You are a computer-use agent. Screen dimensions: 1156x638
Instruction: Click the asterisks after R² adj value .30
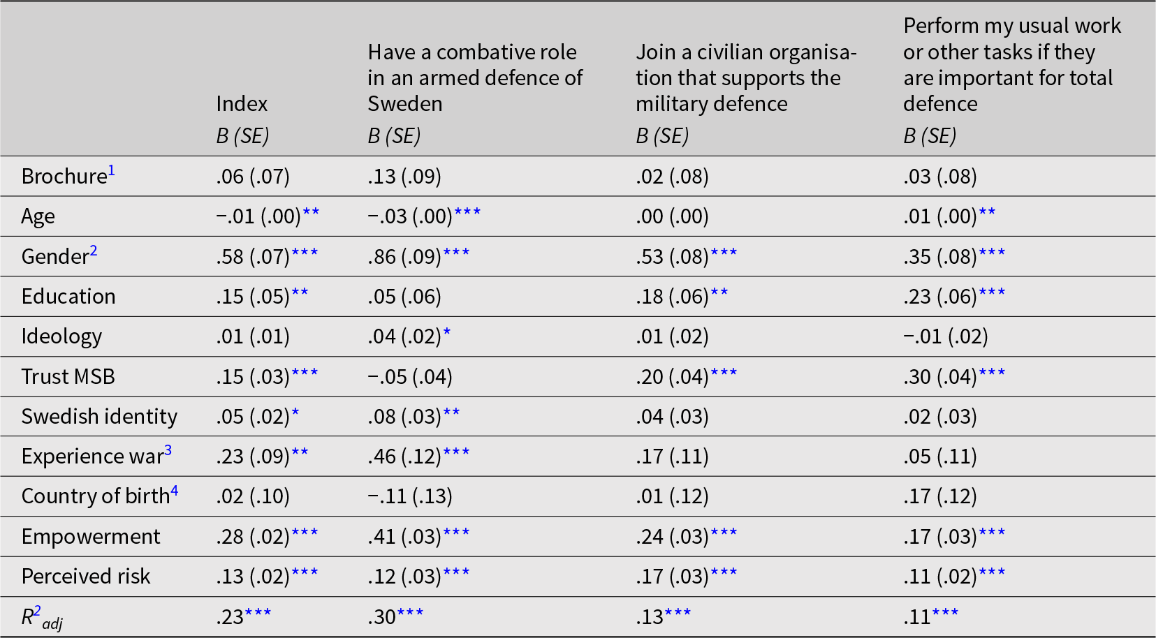[410, 614]
